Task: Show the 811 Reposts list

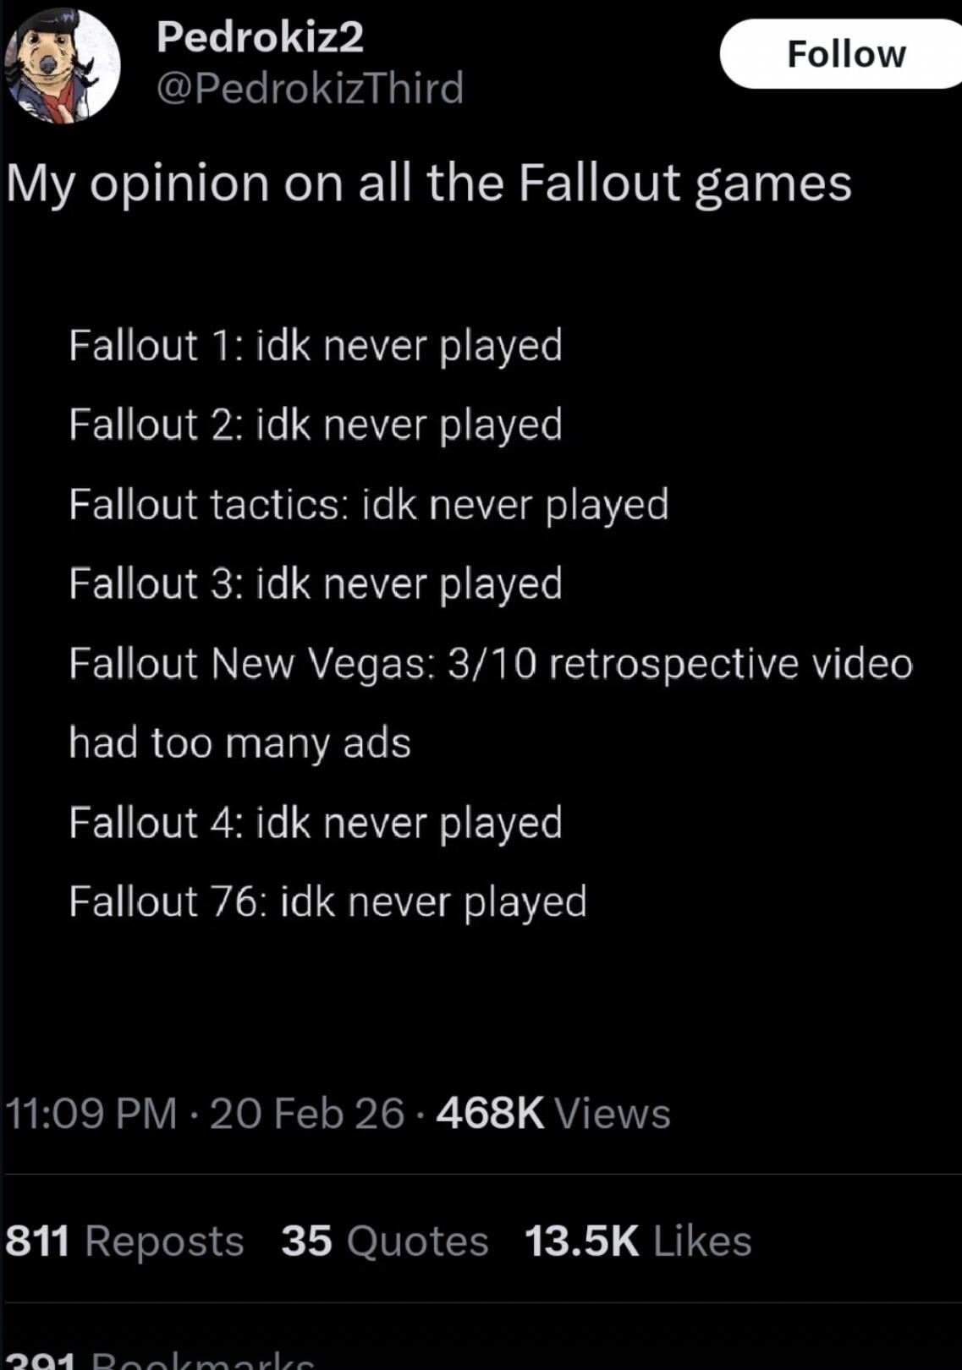Action: point(124,1241)
